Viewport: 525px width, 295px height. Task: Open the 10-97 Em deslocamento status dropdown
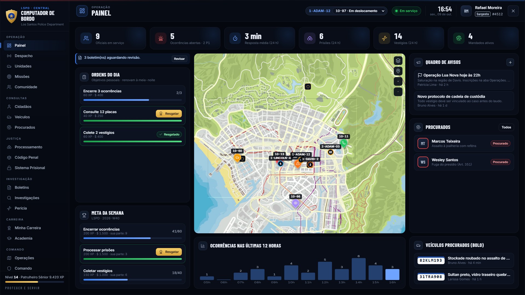pyautogui.click(x=360, y=11)
